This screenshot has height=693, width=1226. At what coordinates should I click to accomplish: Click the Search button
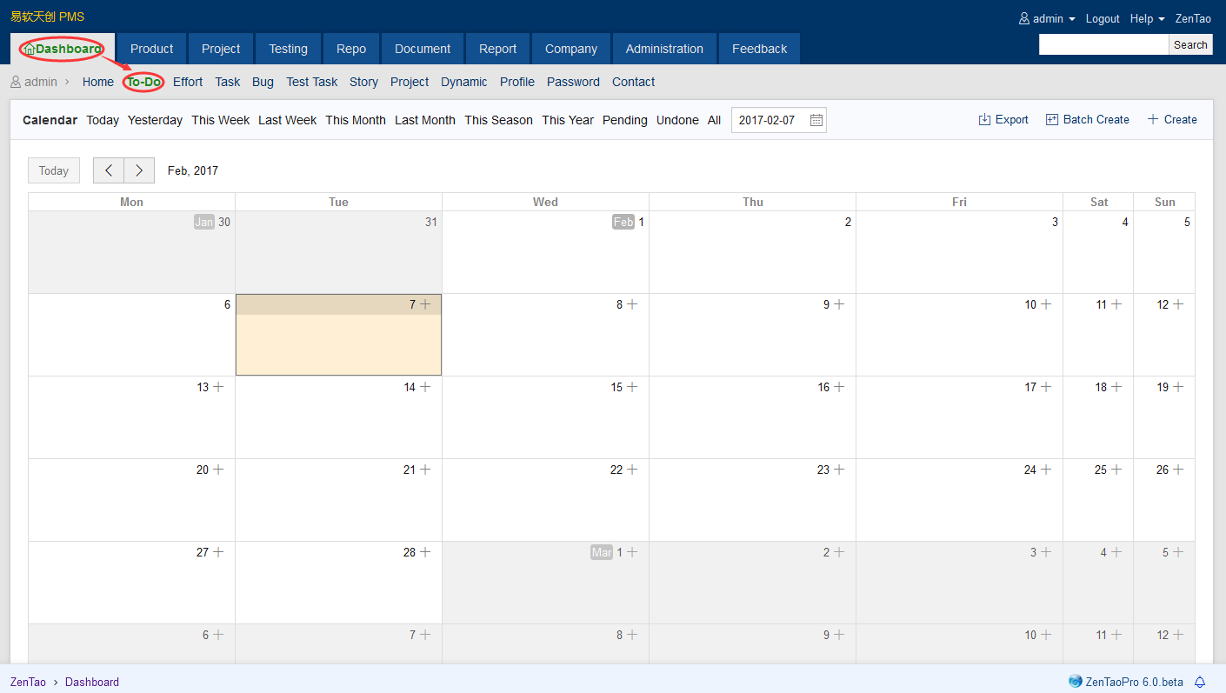click(1189, 45)
